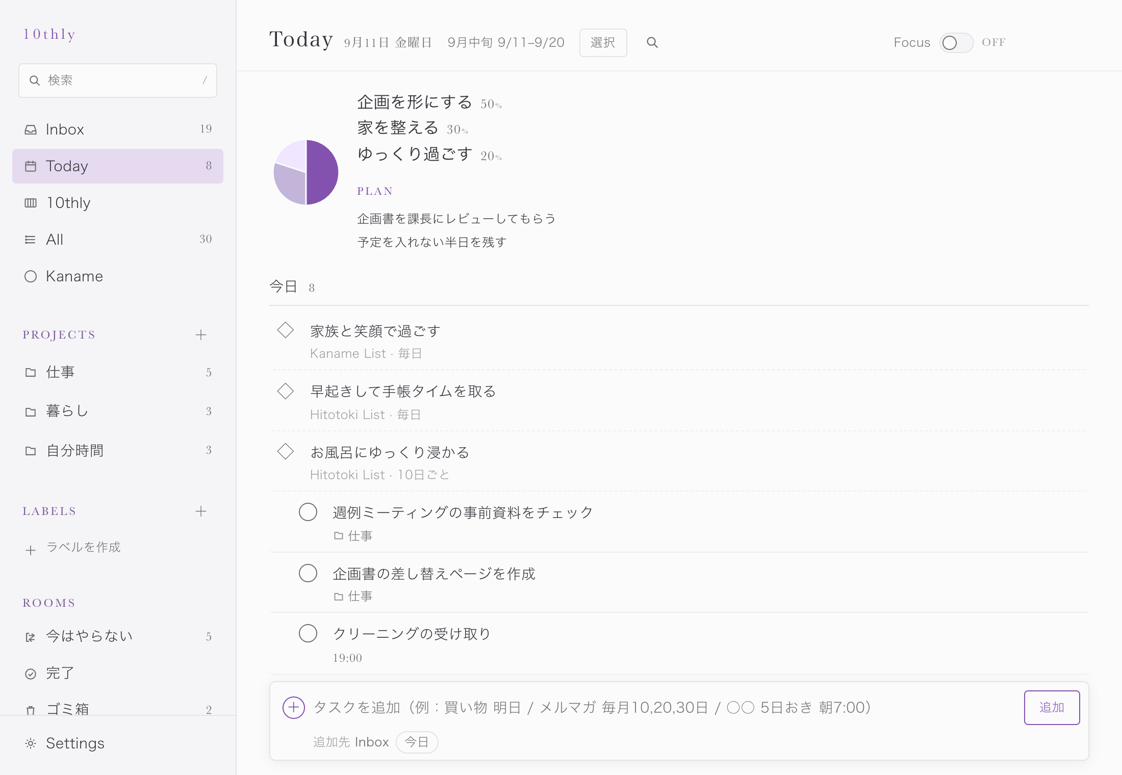Click the Inbox tray icon

pyautogui.click(x=31, y=130)
